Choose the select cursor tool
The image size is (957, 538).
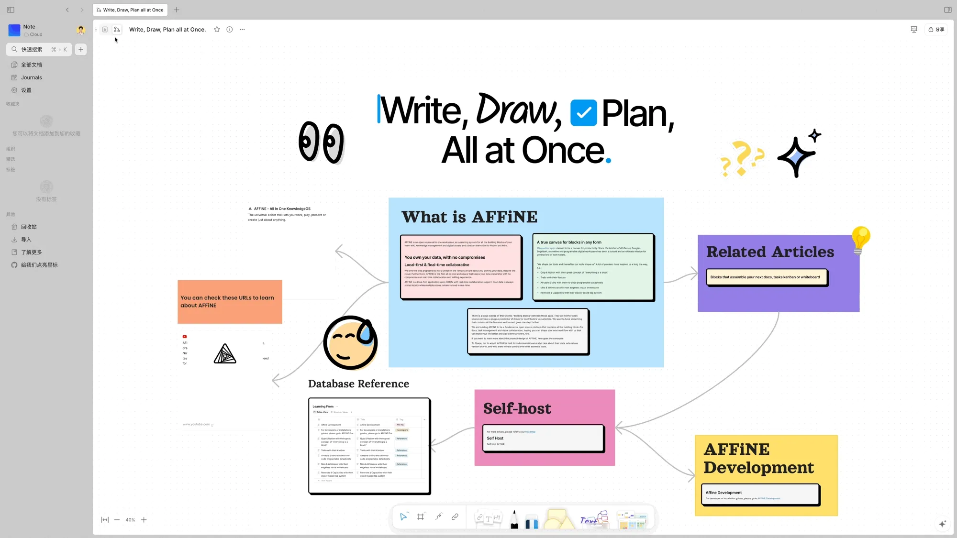point(403,516)
